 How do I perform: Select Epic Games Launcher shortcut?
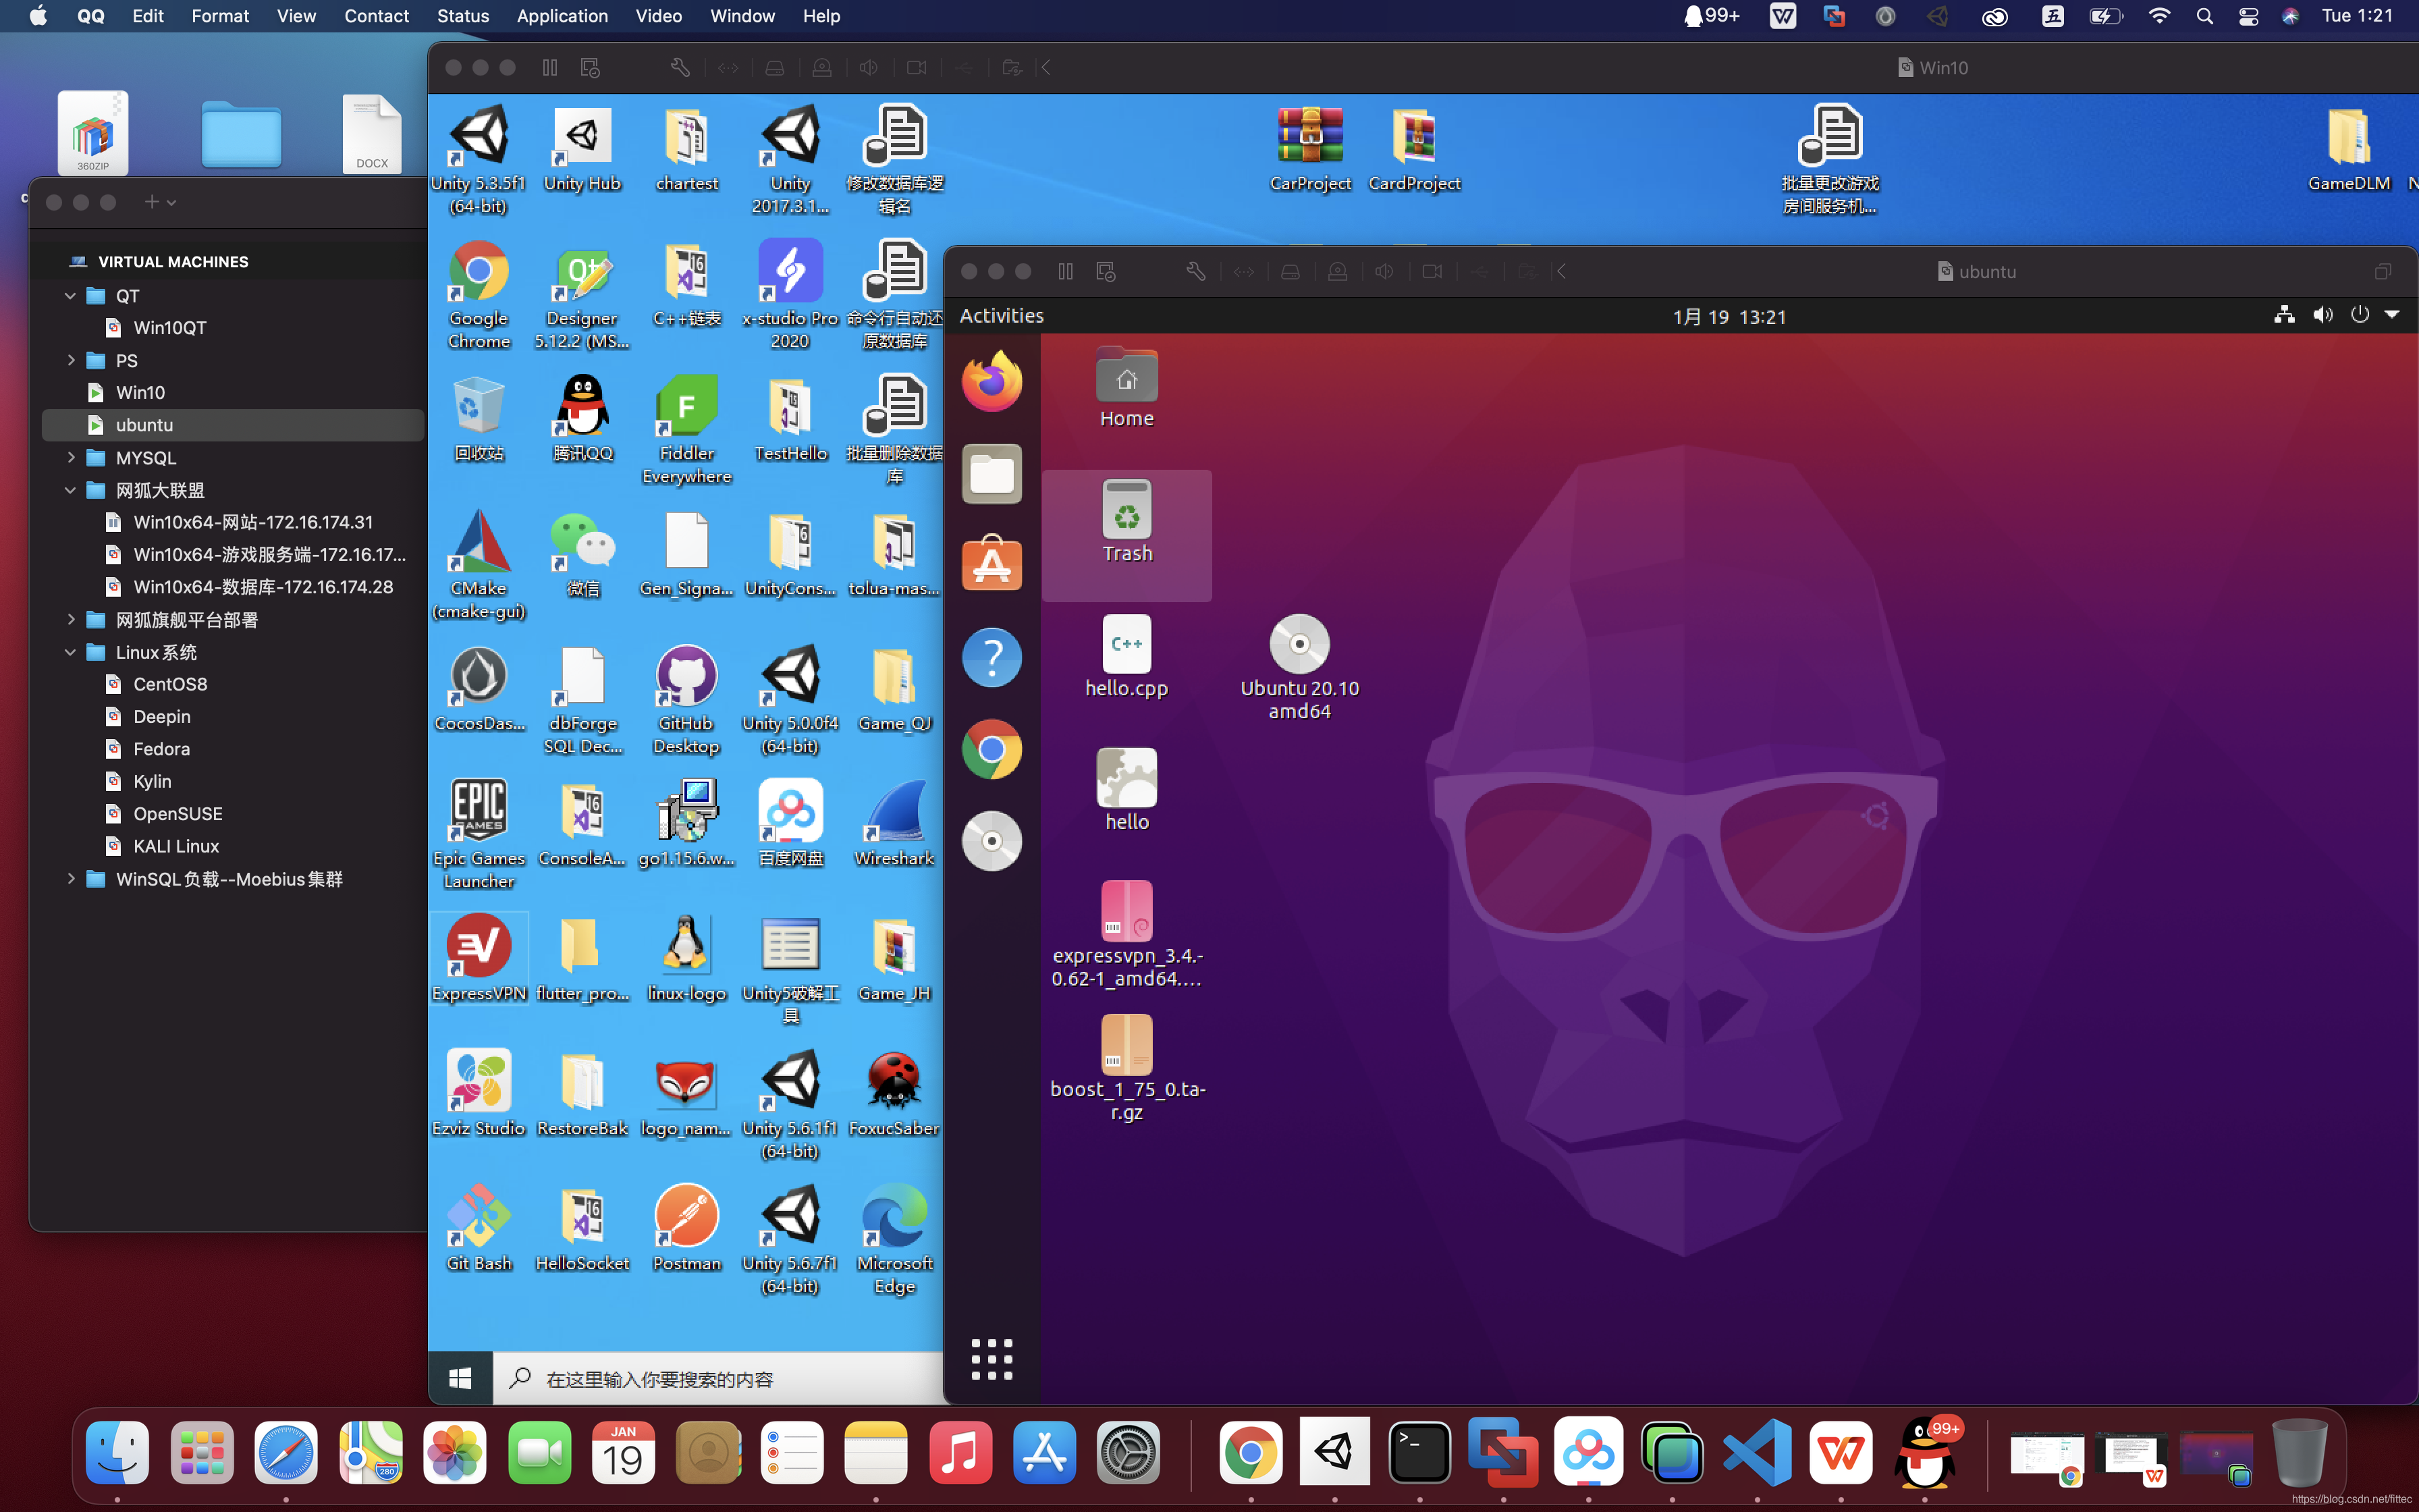click(479, 835)
